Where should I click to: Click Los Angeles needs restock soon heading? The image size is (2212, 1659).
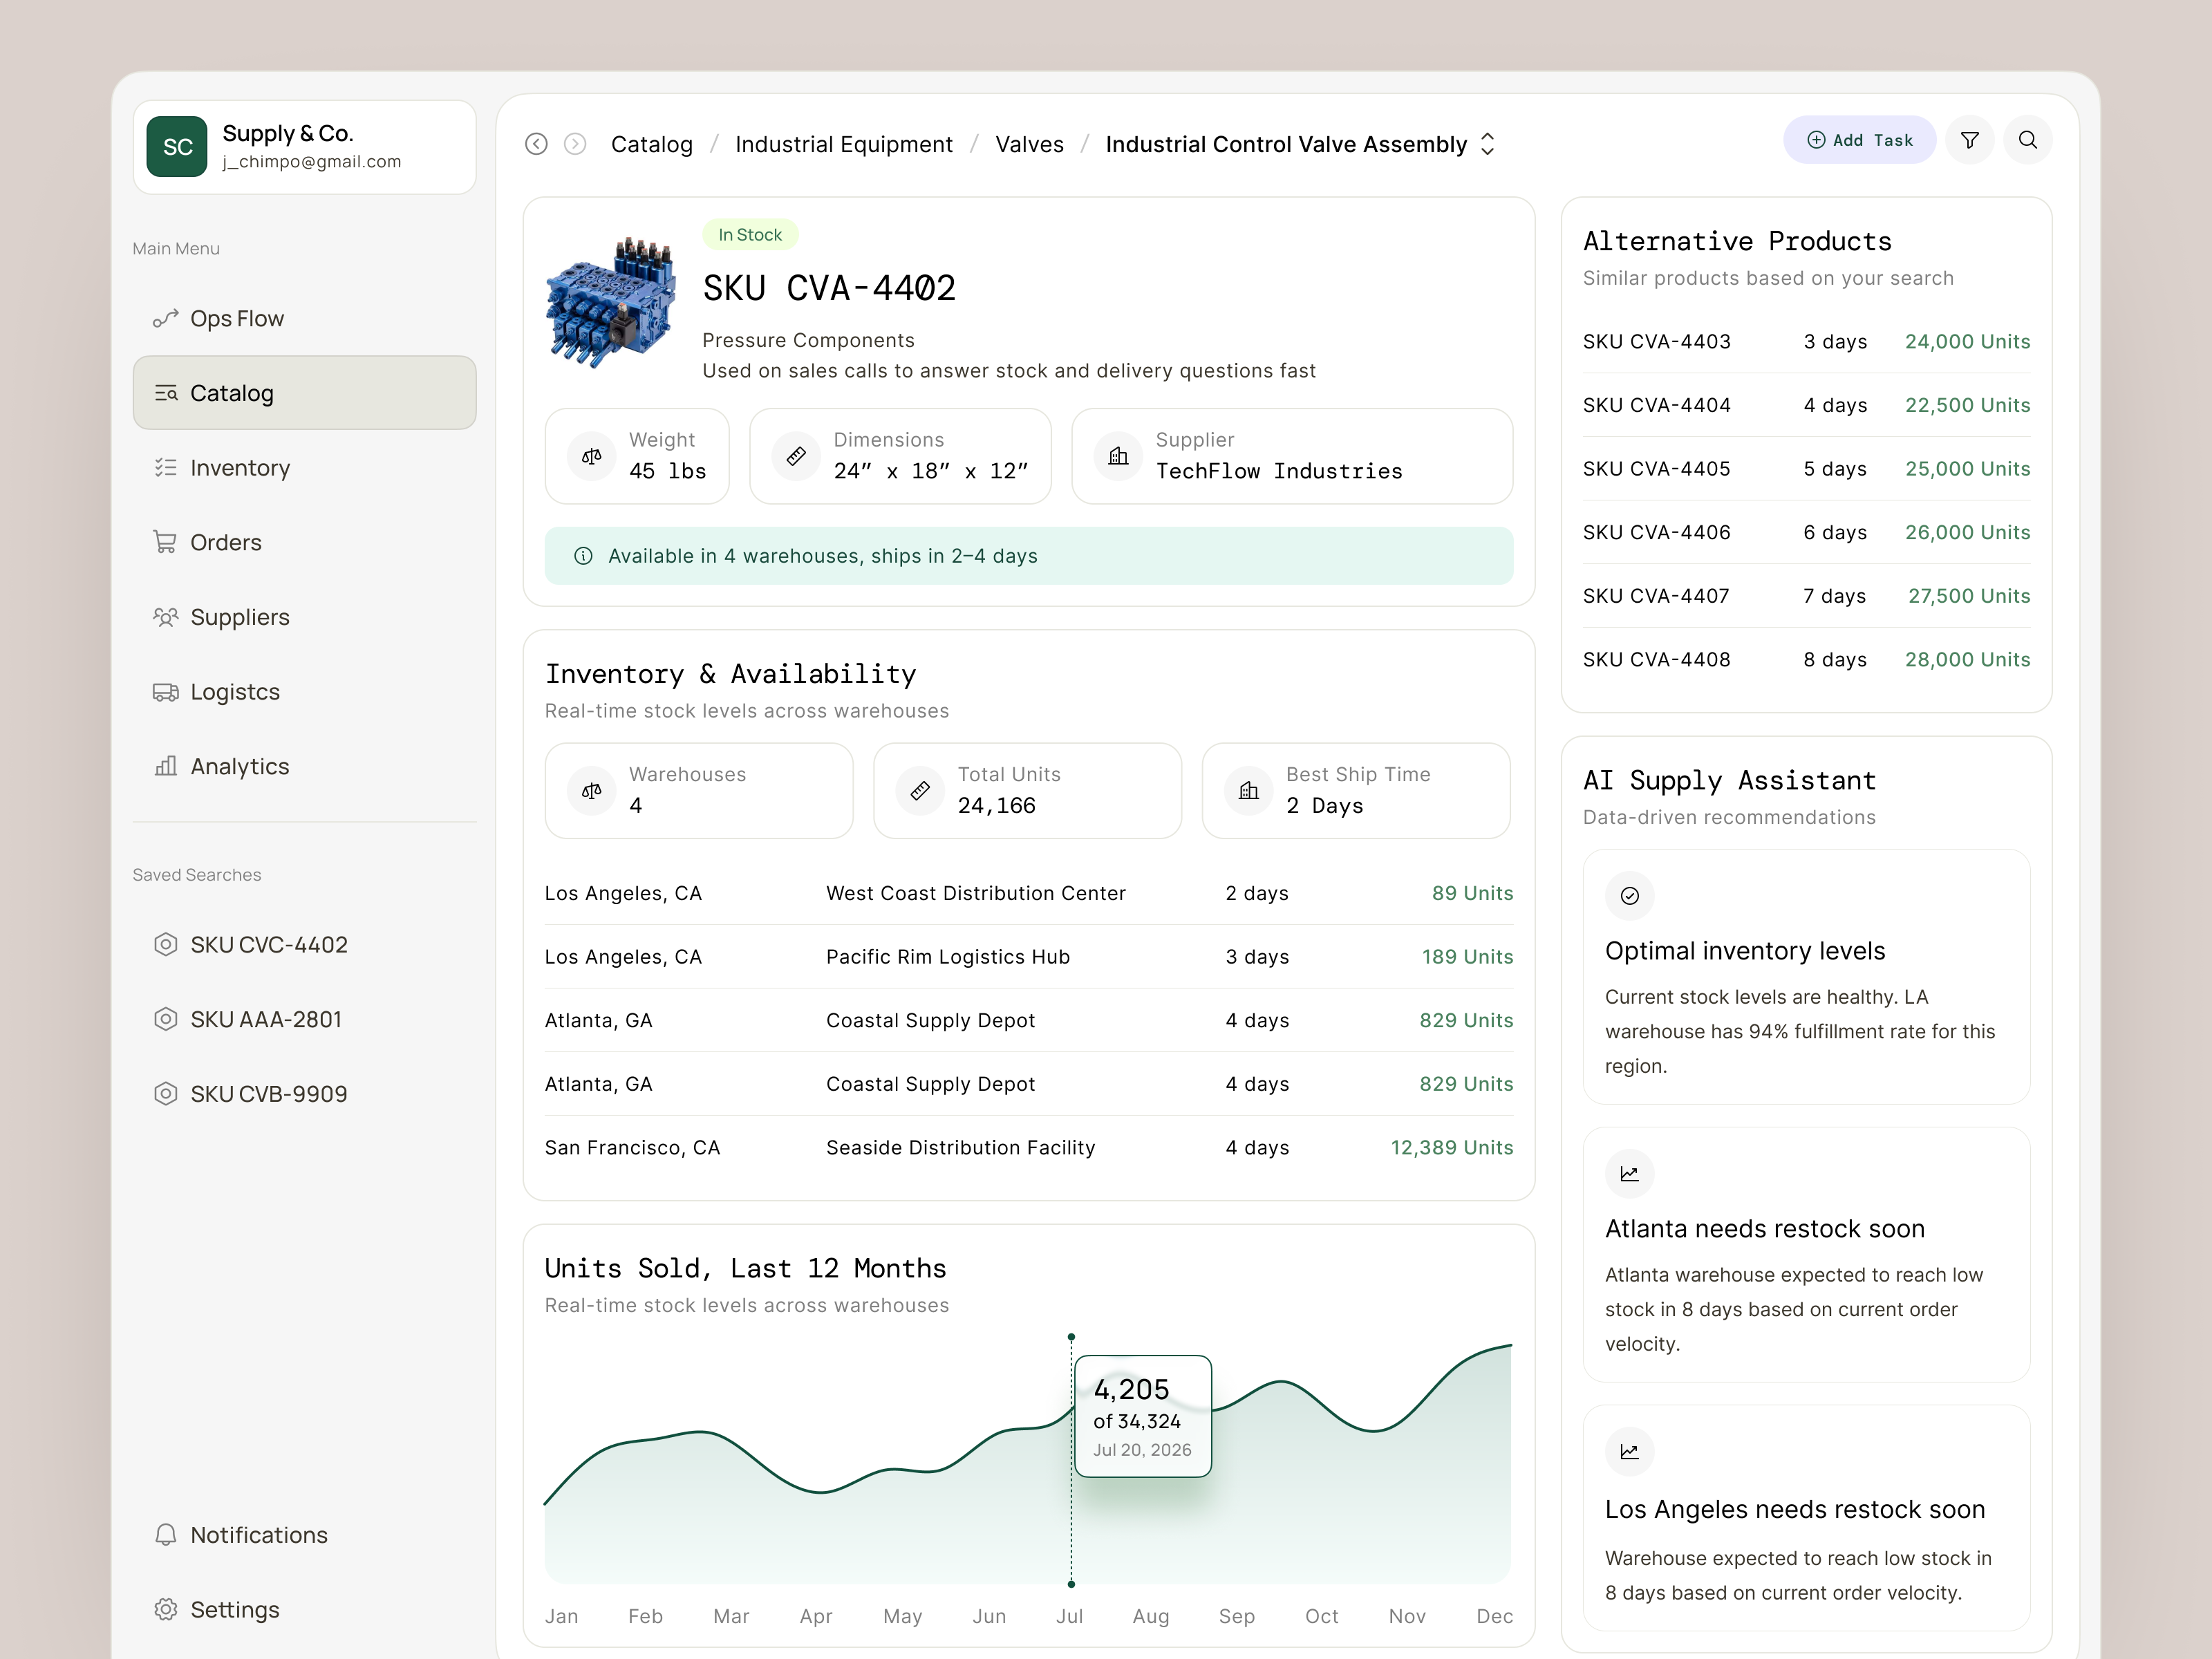[1795, 1509]
